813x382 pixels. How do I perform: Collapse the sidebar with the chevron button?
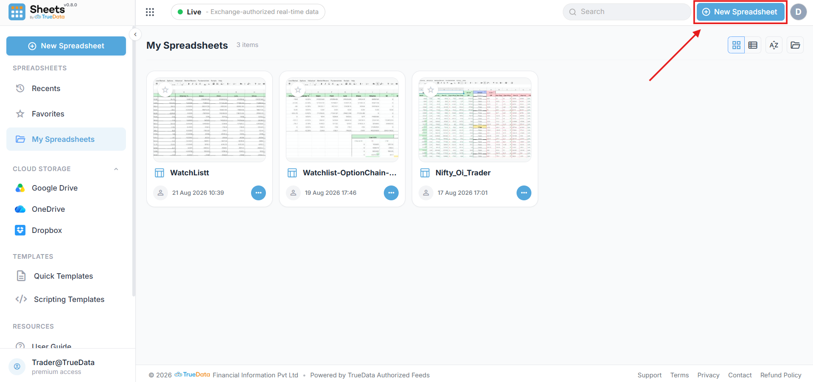click(135, 34)
